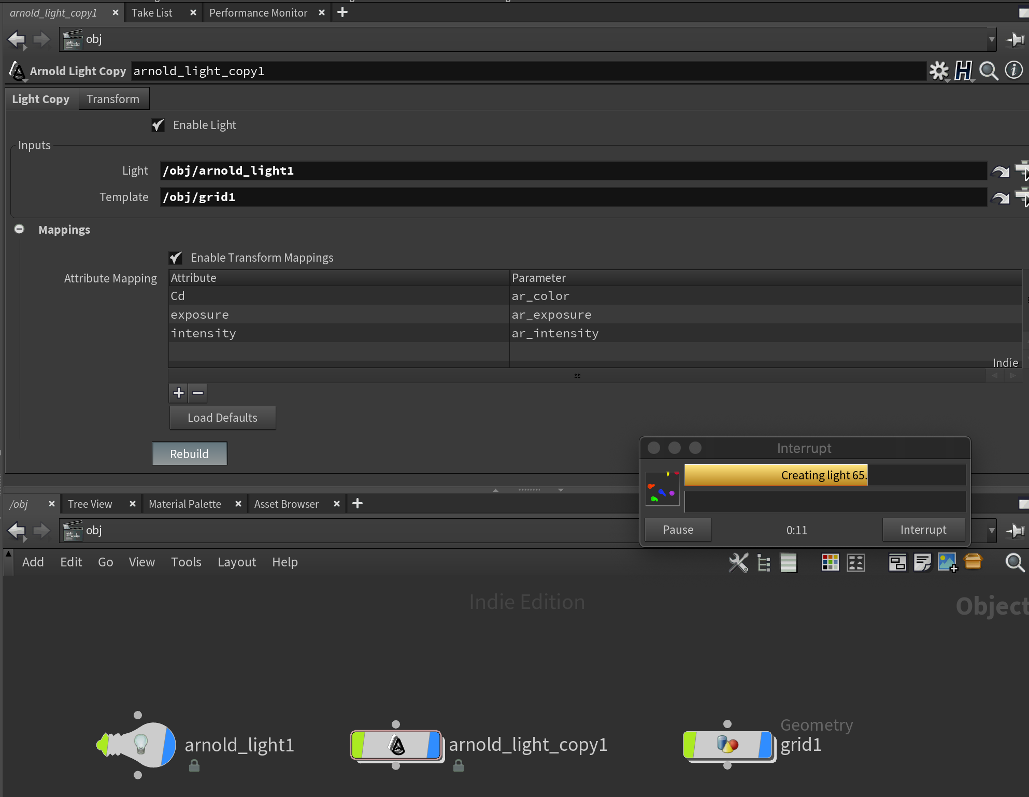Click the arnold_light1 node icon
This screenshot has height=797, width=1029.
tap(140, 745)
